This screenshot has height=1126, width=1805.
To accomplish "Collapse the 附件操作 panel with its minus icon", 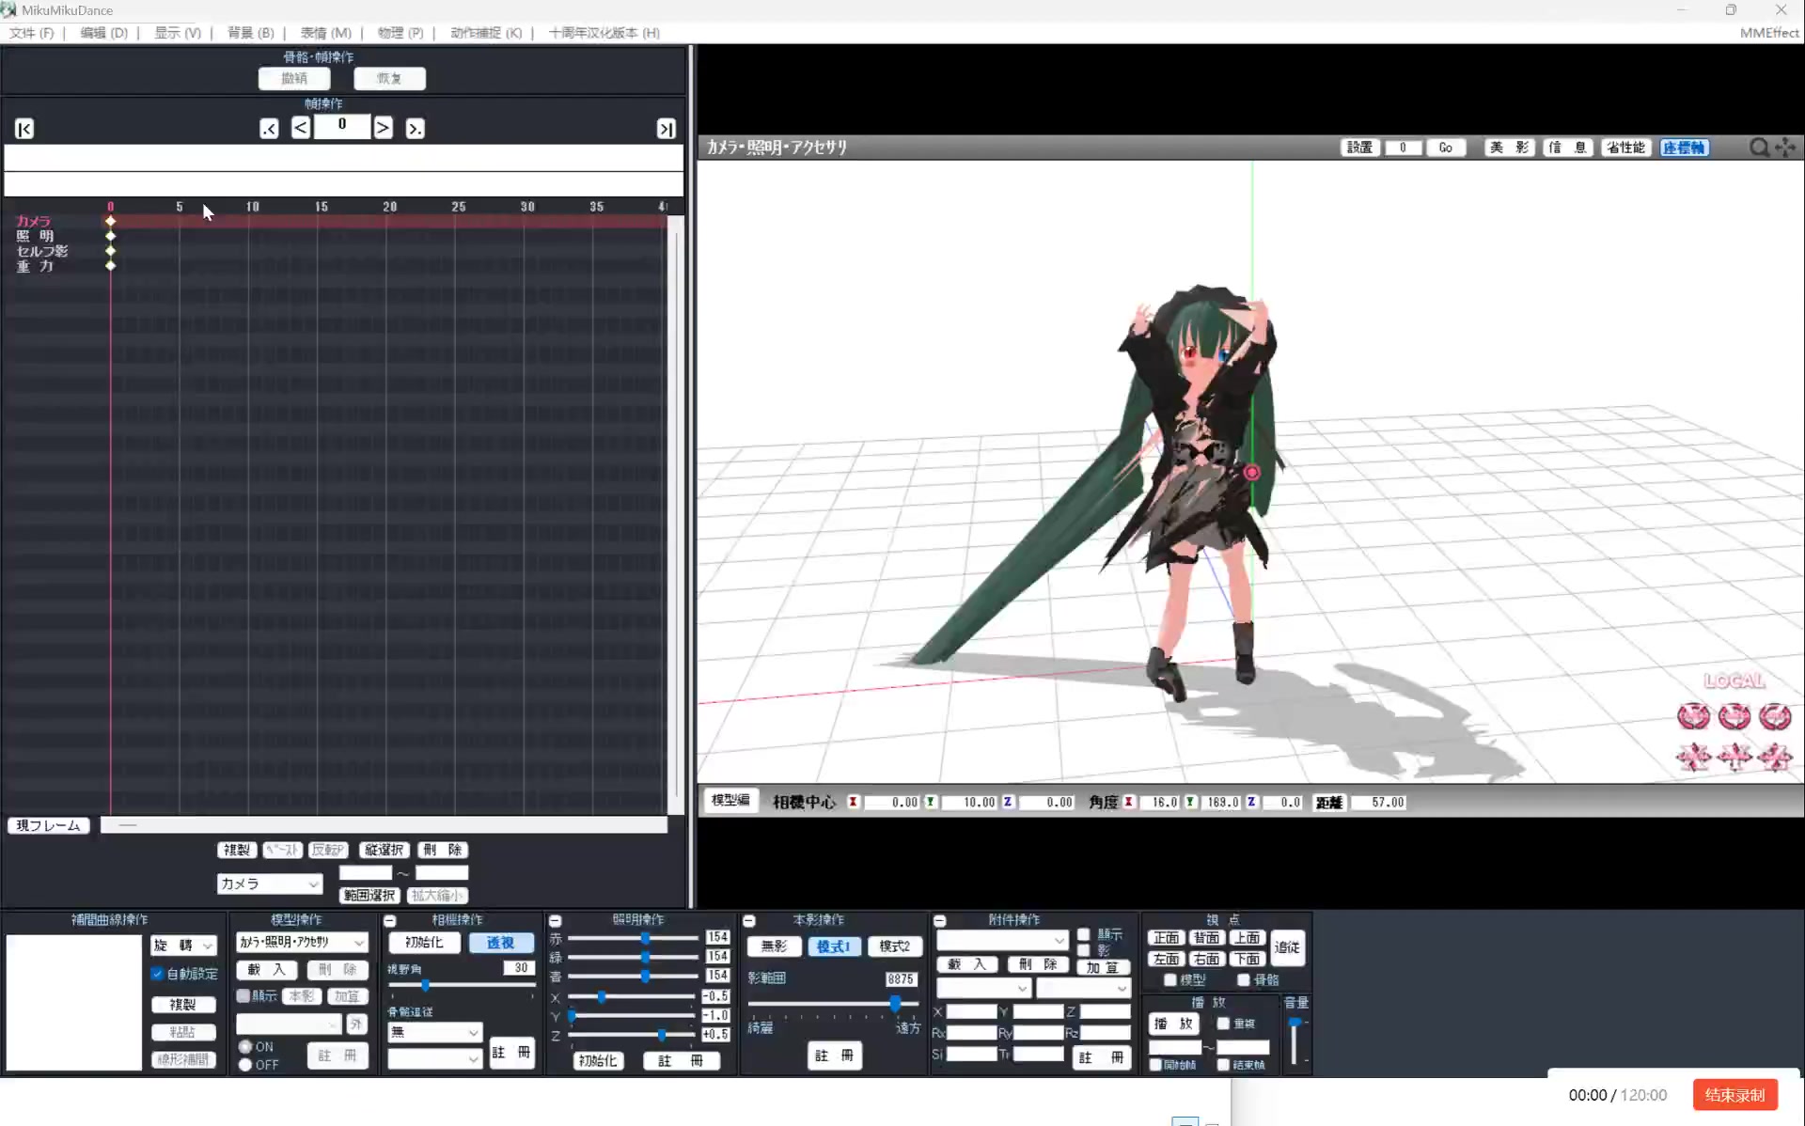I will click(x=939, y=921).
